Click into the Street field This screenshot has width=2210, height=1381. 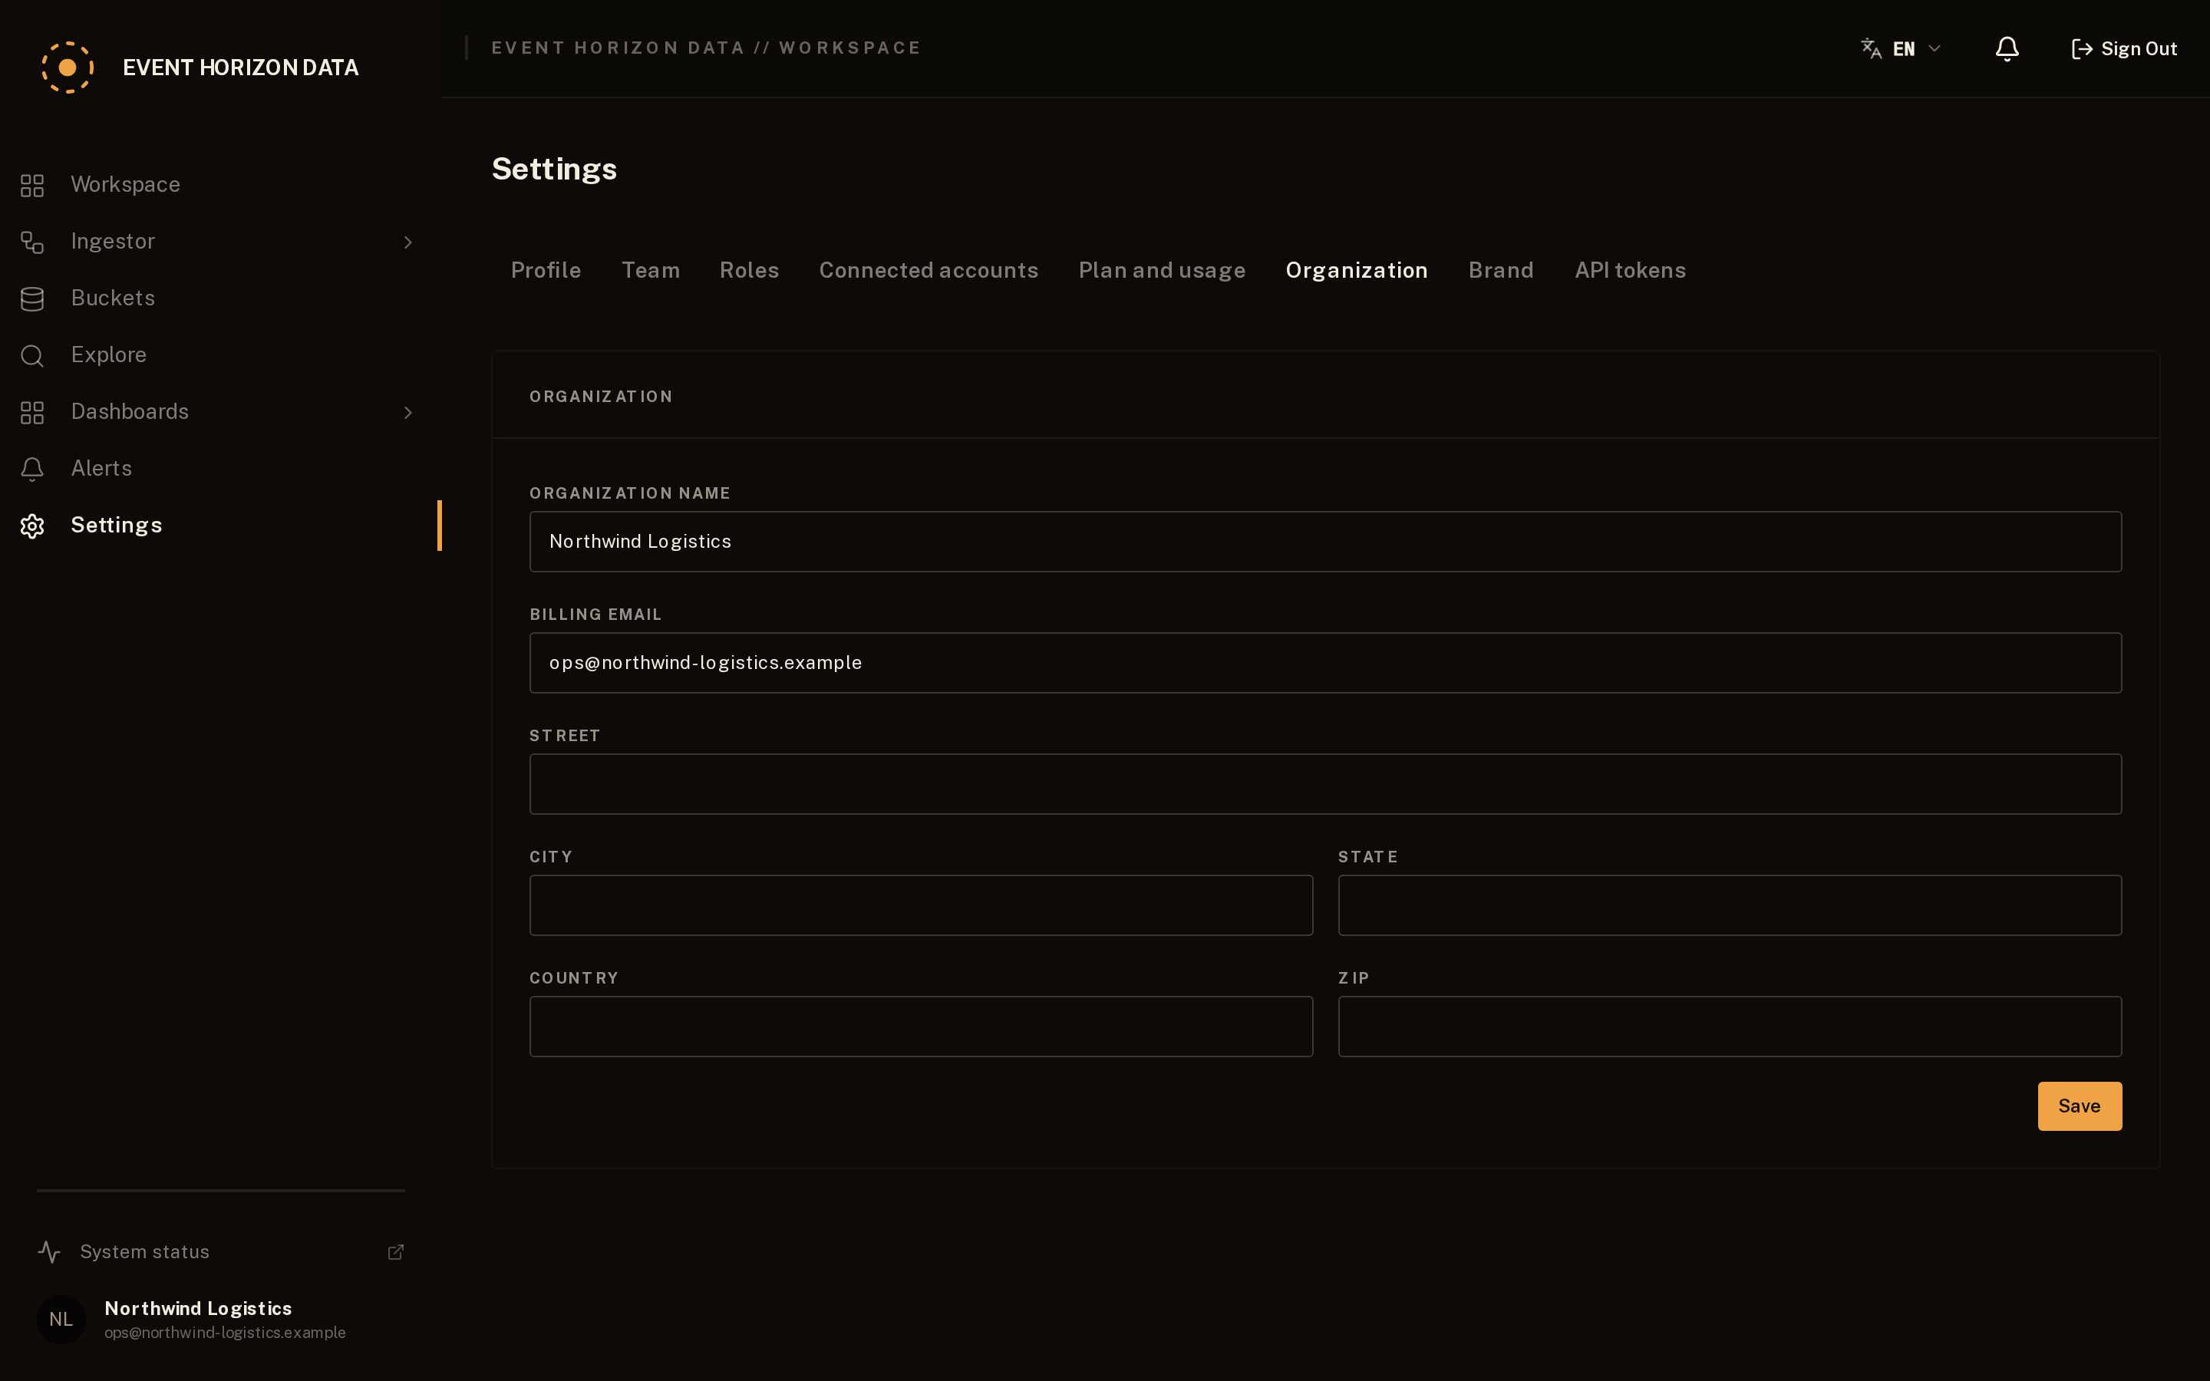pyautogui.click(x=1325, y=783)
